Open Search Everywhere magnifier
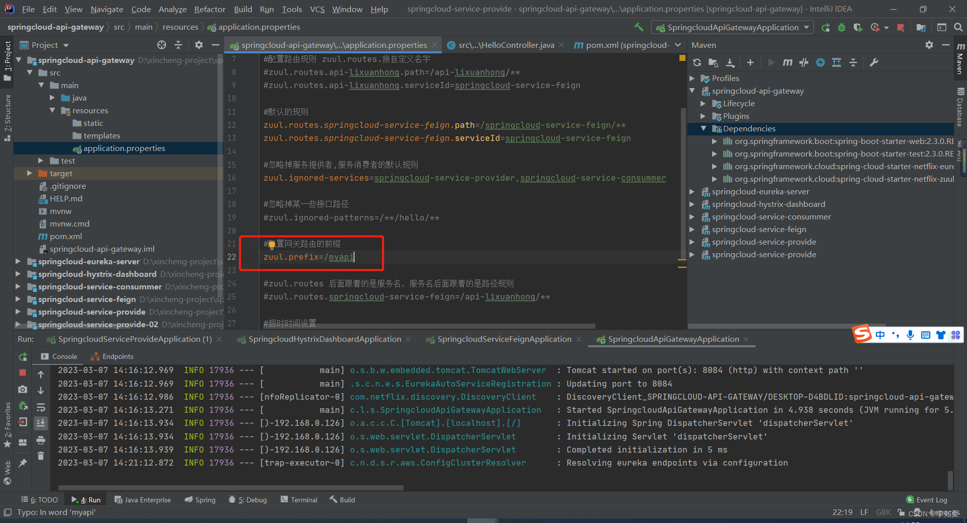The height and width of the screenshot is (523, 967). 958,28
